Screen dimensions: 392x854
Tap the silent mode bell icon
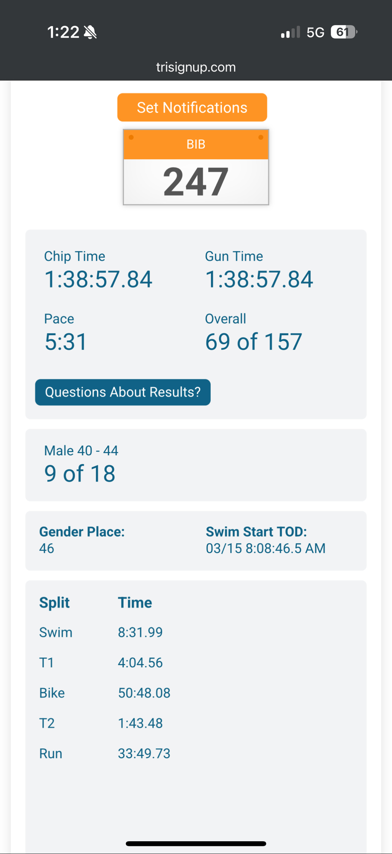point(90,32)
